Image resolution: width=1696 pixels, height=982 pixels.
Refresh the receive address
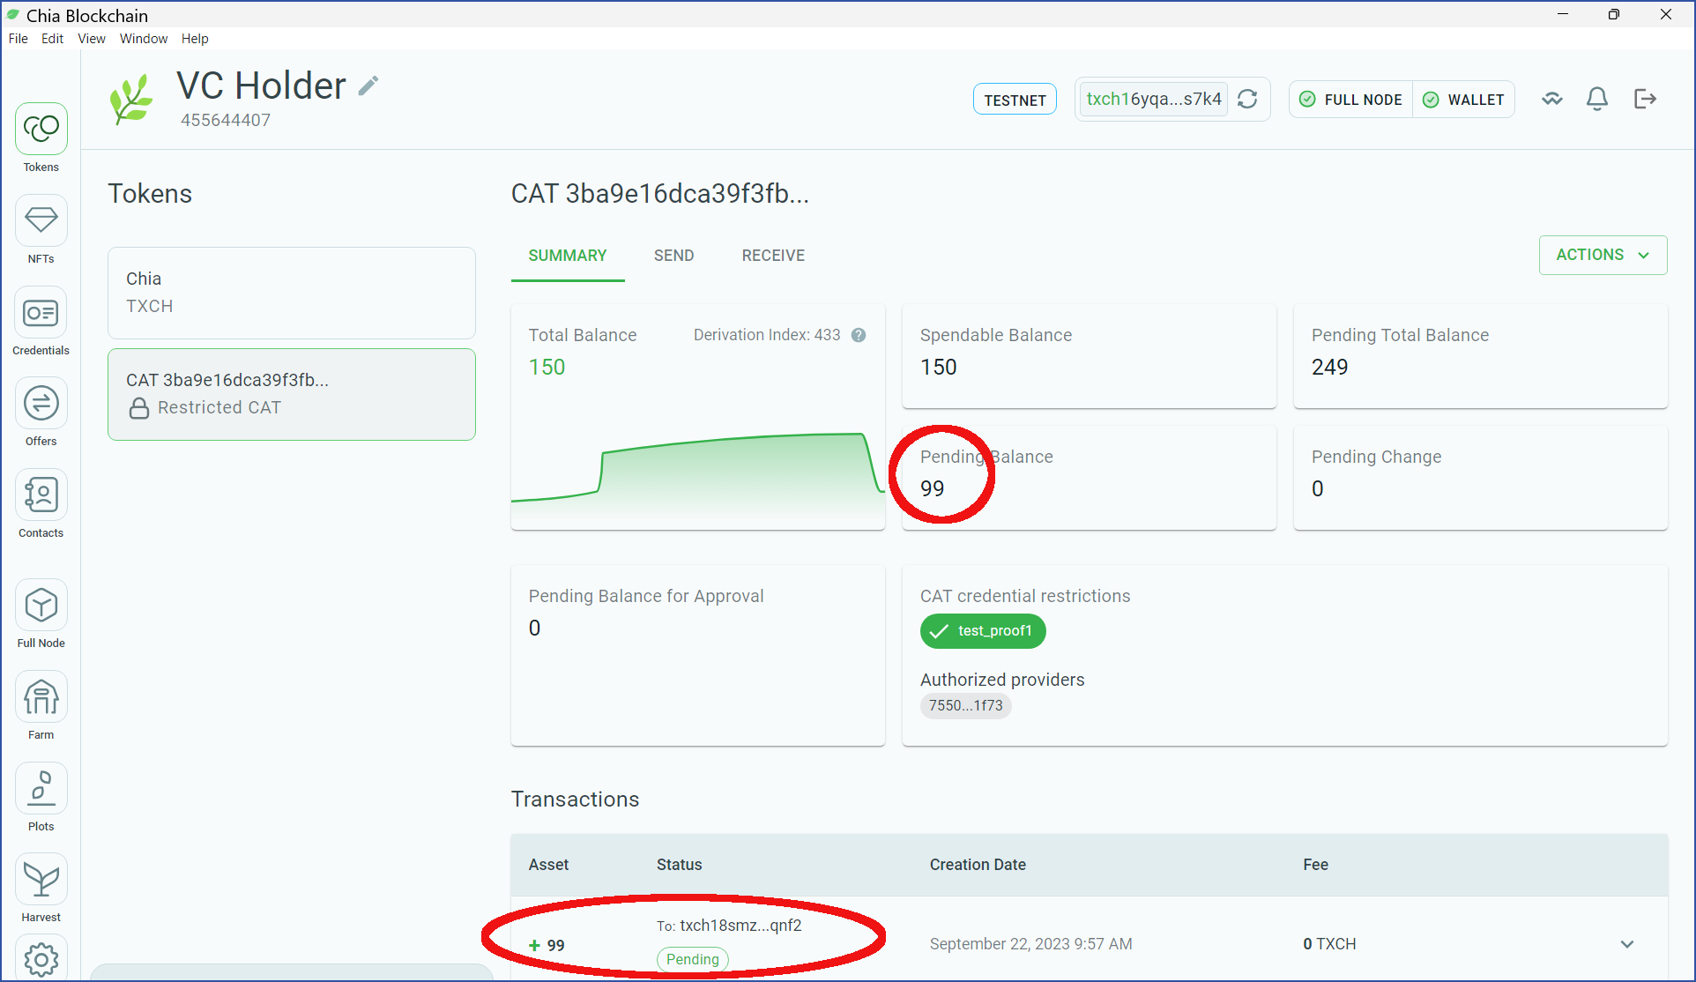(1247, 99)
